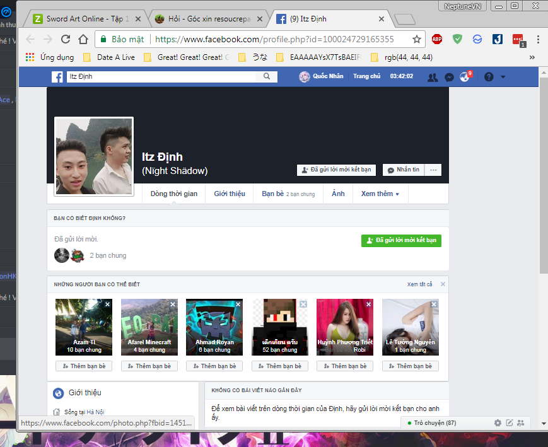Start new message from chat bar

509,423
